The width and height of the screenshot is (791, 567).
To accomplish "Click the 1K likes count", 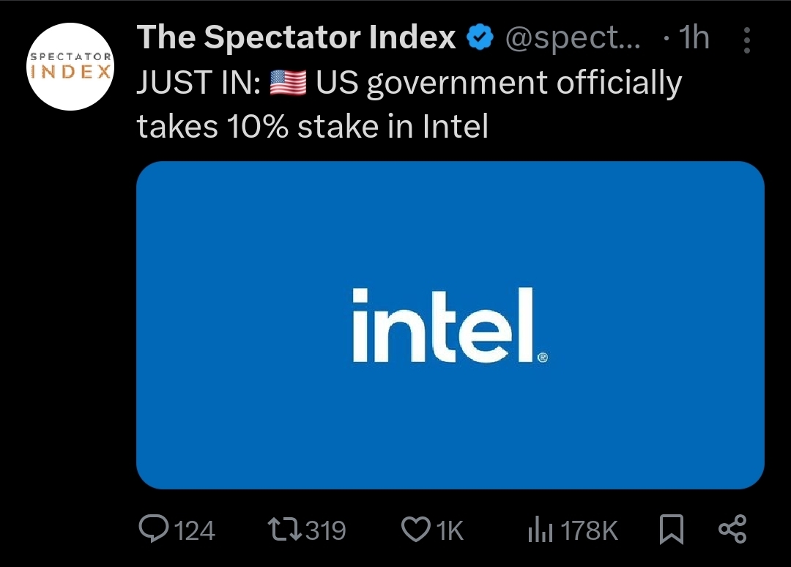I will (x=450, y=530).
